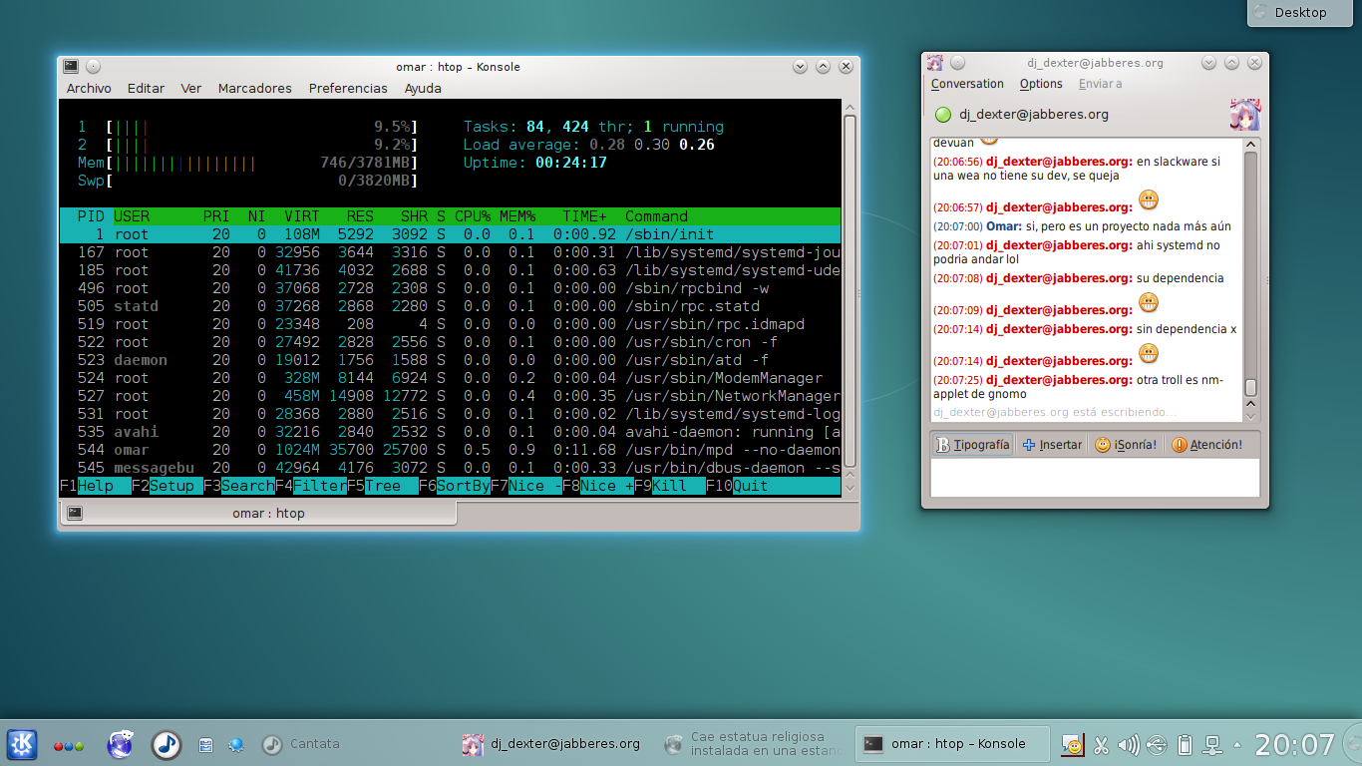Image resolution: width=1362 pixels, height=766 pixels.
Task: Click the green online status icon
Action: [x=942, y=114]
